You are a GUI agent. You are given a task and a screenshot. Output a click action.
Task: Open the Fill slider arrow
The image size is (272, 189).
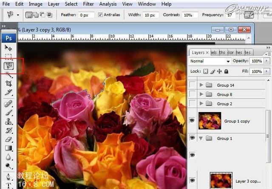tap(266, 71)
